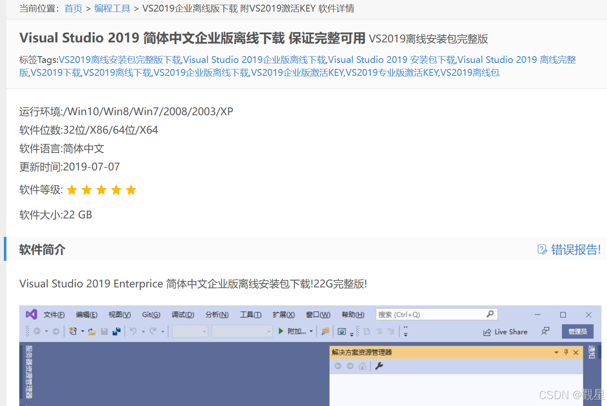Image resolution: width=607 pixels, height=406 pixels.
Task: Open tag Visual Studio 2019 安装包下载
Action: point(392,60)
